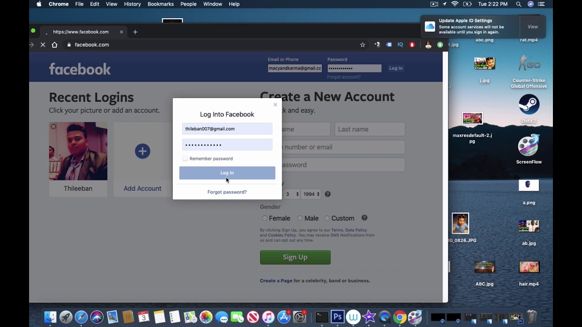
Task: Open the Data Policy link
Action: (356, 230)
